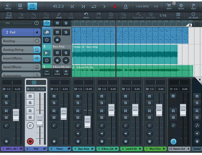The image size is (202, 155).
Task: Select the 7 Rhy E Gtrs channel label
Action: [x=155, y=149]
